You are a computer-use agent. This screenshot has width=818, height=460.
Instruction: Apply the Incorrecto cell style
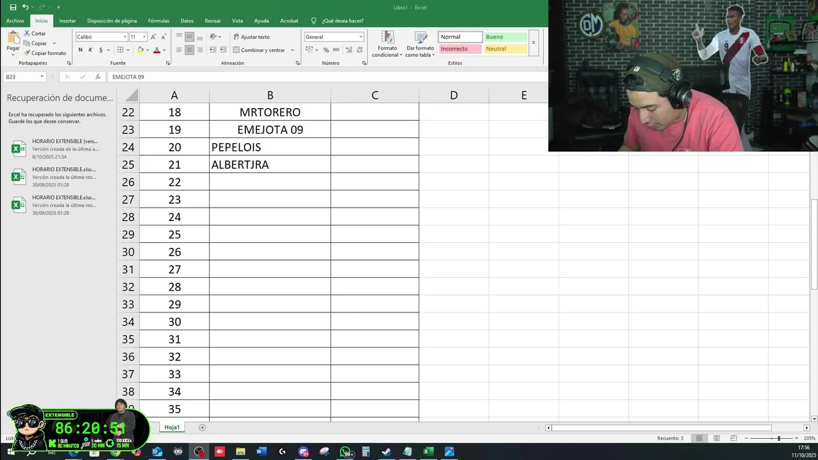[460, 49]
